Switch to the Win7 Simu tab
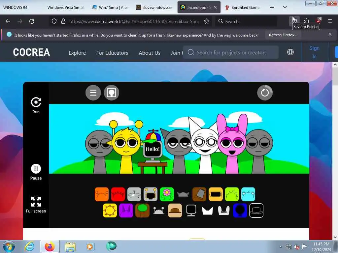The width and height of the screenshot is (338, 253). (110, 7)
